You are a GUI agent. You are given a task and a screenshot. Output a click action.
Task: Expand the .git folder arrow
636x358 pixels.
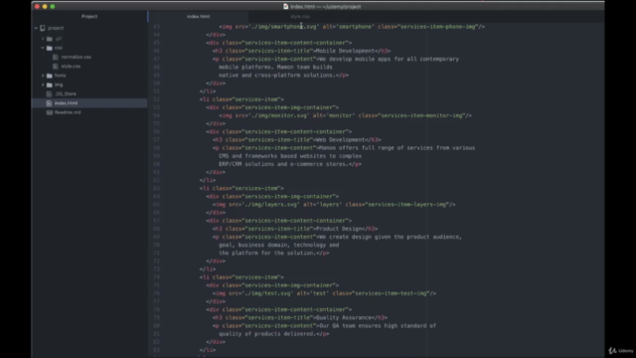click(43, 39)
